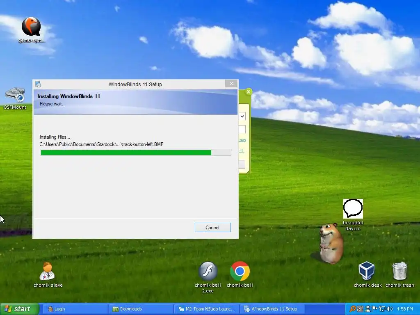Open the network tray icon

(x=382, y=309)
